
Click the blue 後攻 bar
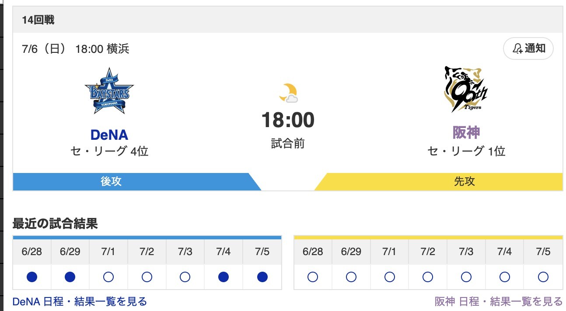pyautogui.click(x=131, y=182)
